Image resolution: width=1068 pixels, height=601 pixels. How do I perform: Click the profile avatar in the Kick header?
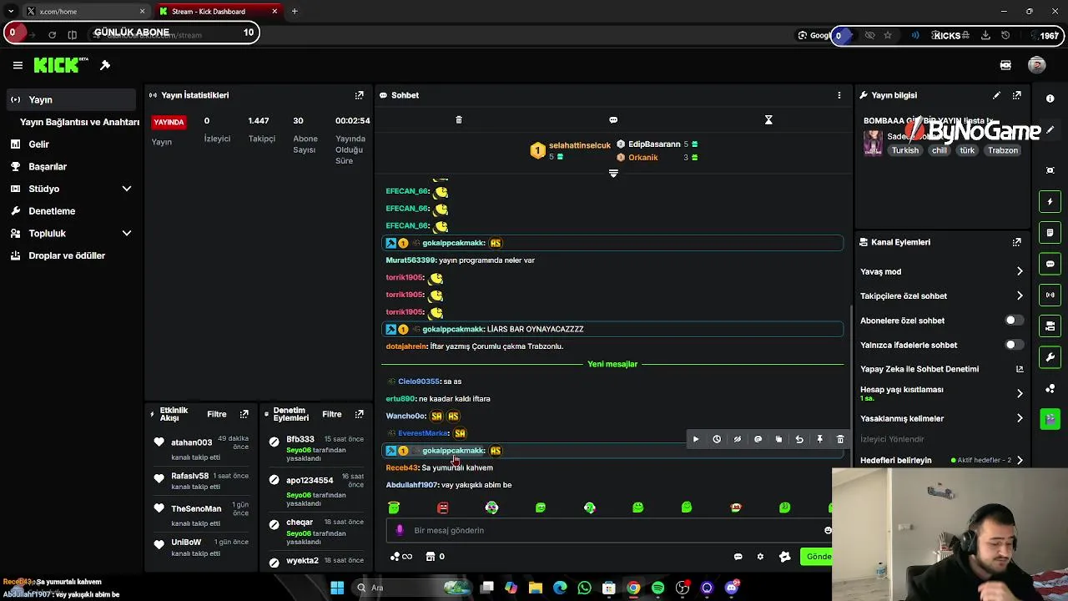[1037, 65]
